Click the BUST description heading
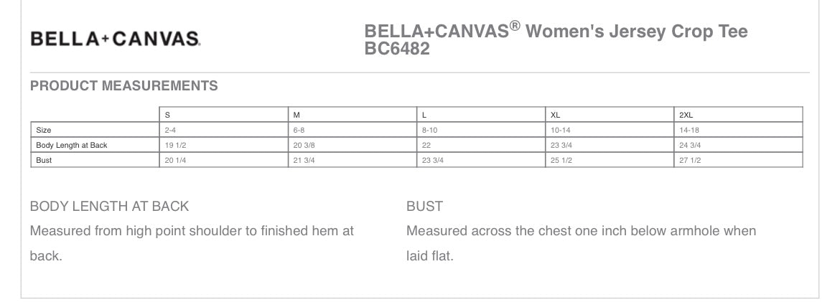840x302 pixels. (424, 206)
